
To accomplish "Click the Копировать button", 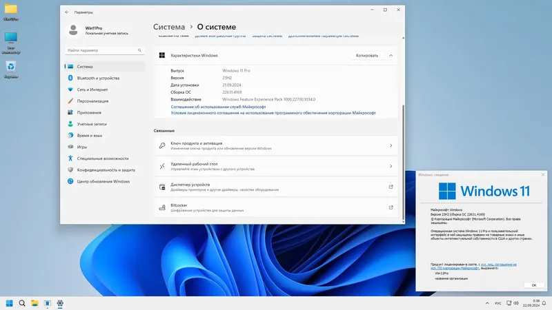I will 367,56.
